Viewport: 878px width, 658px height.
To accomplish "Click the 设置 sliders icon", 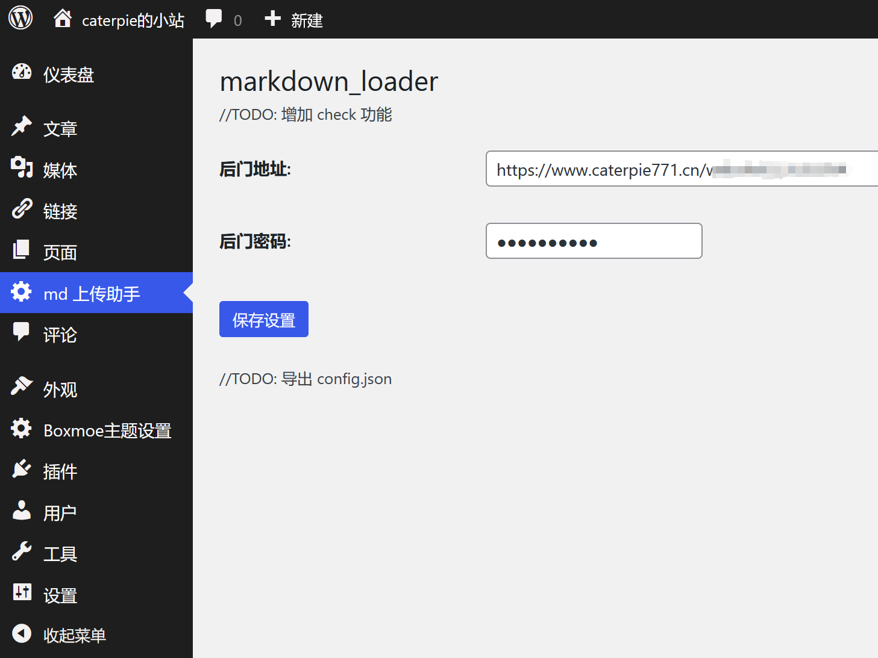I will click(x=22, y=592).
